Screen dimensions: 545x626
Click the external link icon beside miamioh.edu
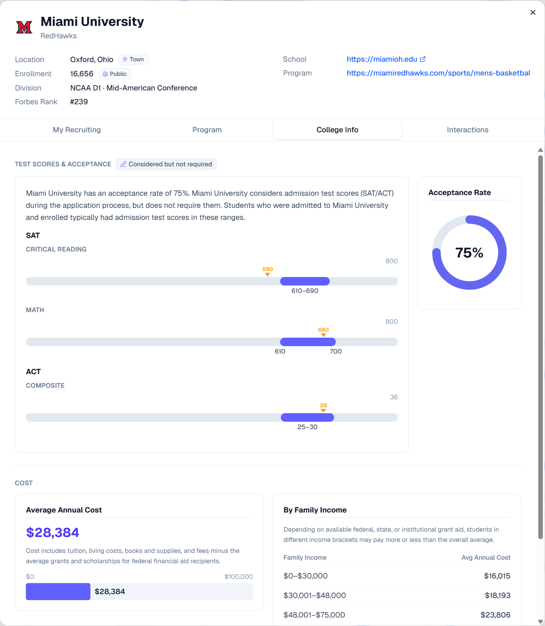pos(423,59)
